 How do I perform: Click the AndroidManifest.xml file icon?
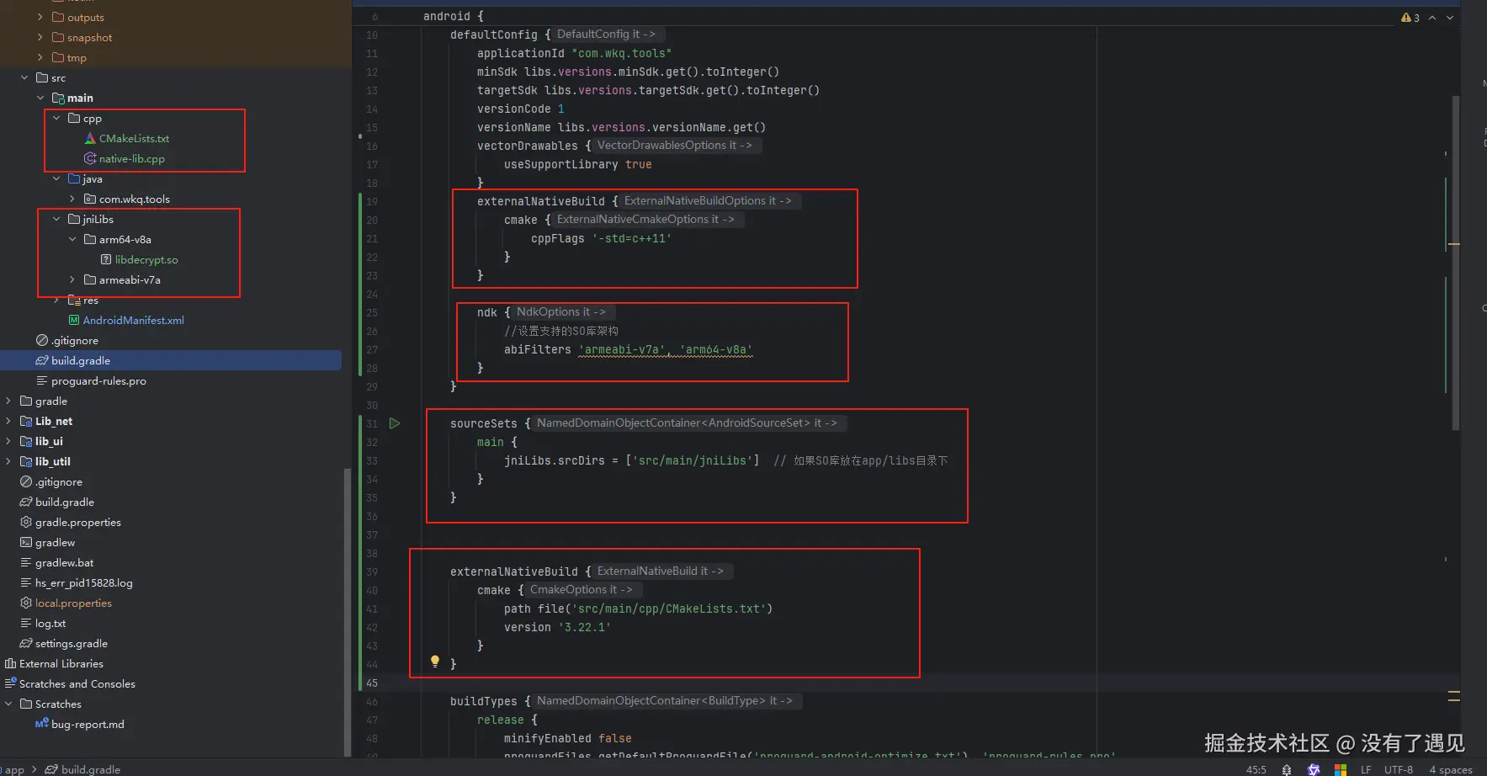[x=74, y=321]
